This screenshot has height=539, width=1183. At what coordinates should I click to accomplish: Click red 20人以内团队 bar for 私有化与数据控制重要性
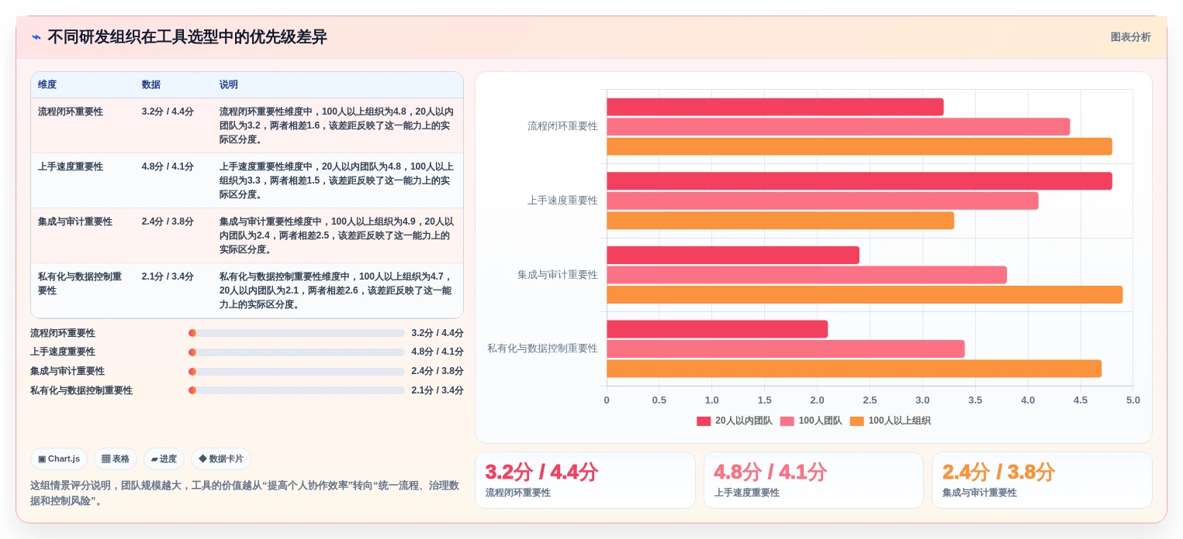pos(717,329)
